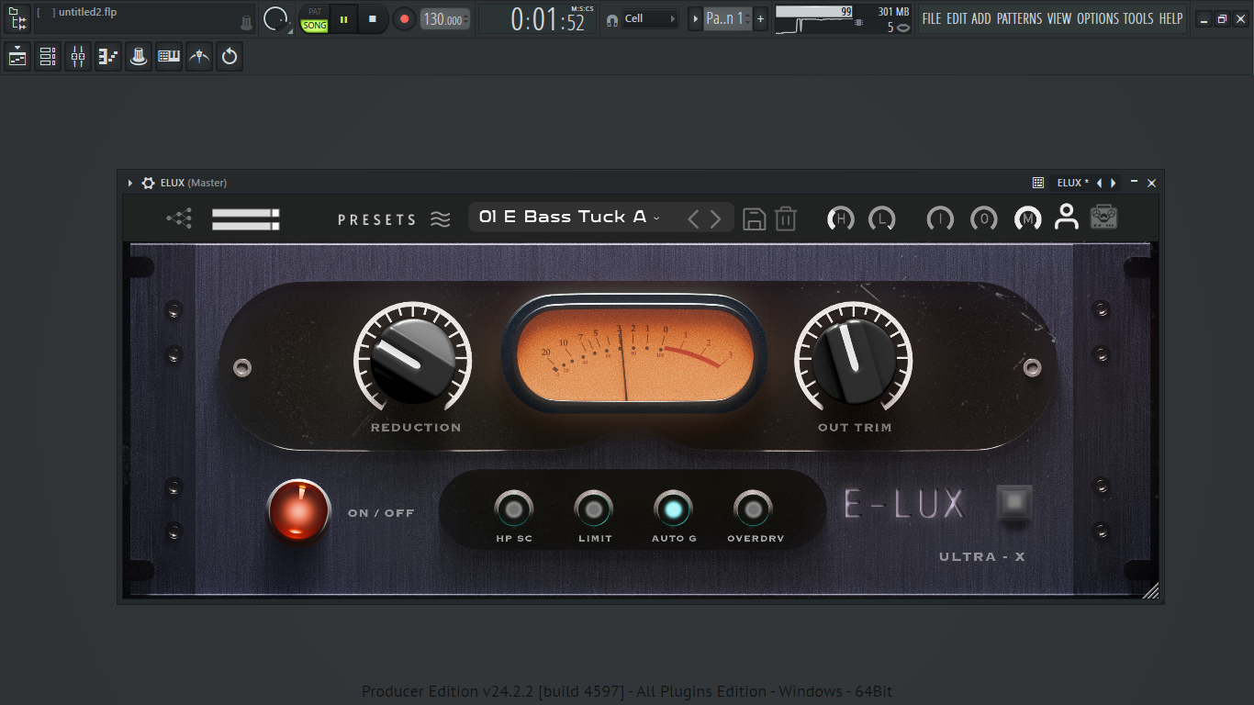Screen dimensions: 1254x705
Task: Select previous preset arrow in ELUX title bar
Action: (1099, 183)
